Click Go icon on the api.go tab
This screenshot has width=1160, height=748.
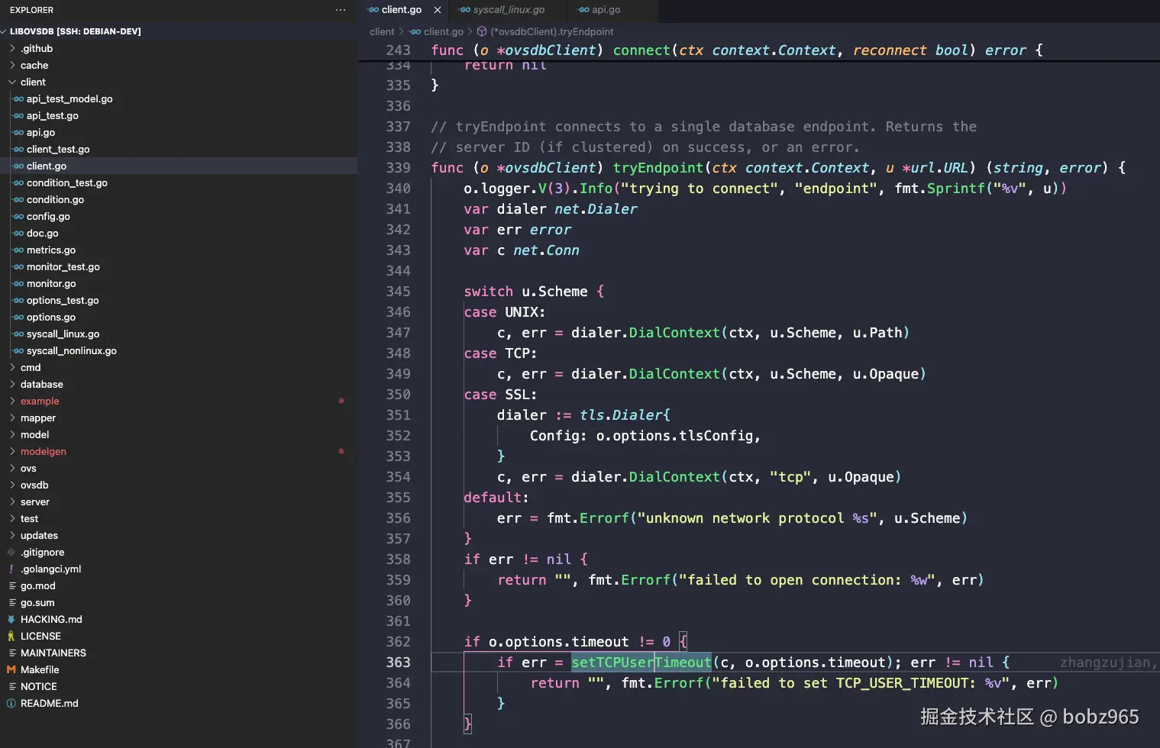pyautogui.click(x=584, y=10)
